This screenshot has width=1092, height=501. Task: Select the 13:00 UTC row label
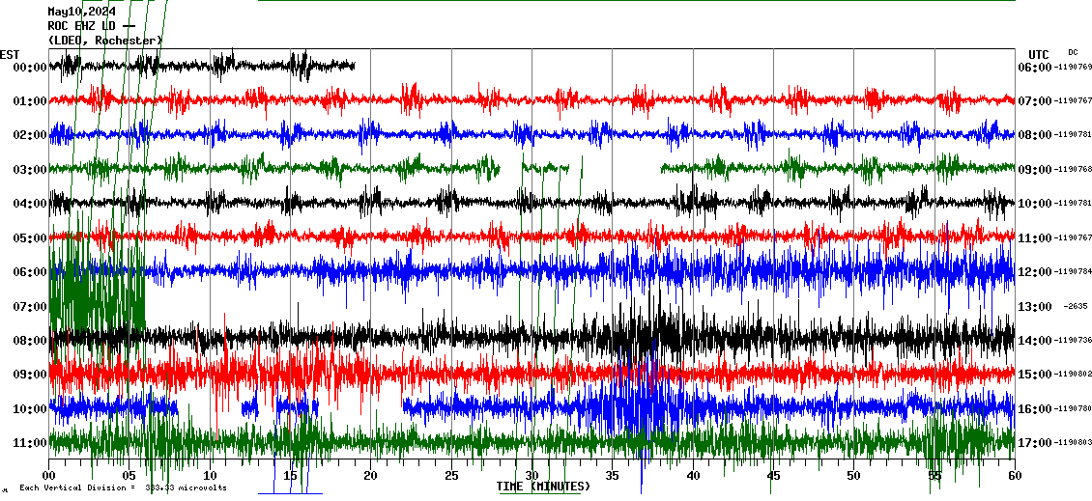click(x=1034, y=307)
